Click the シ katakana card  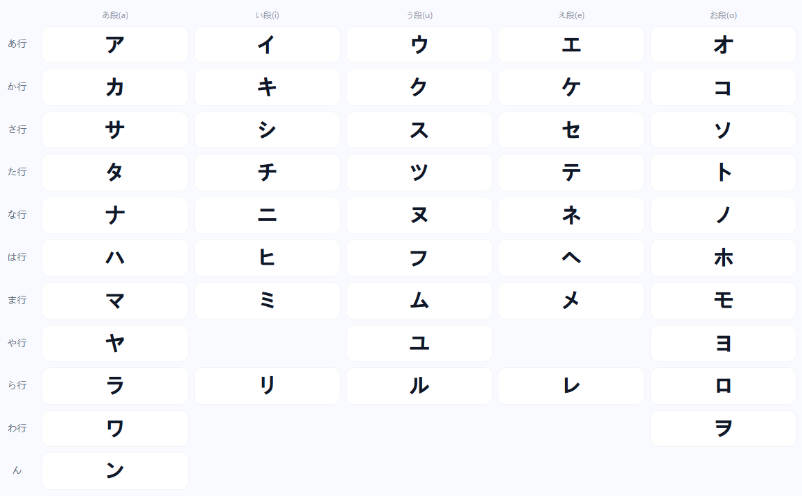coord(267,130)
